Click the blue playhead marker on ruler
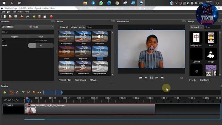Image resolution: width=222 pixels, height=125 pixels. (x=28, y=100)
